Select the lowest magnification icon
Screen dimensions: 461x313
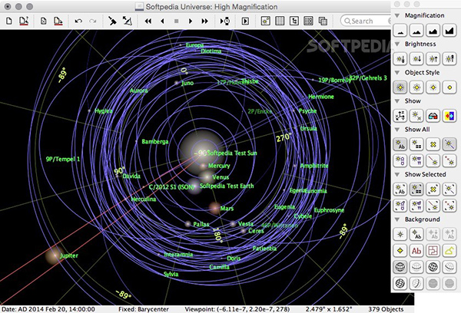pos(400,31)
